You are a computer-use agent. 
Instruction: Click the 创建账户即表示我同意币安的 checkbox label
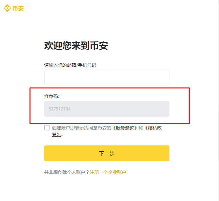(81, 128)
